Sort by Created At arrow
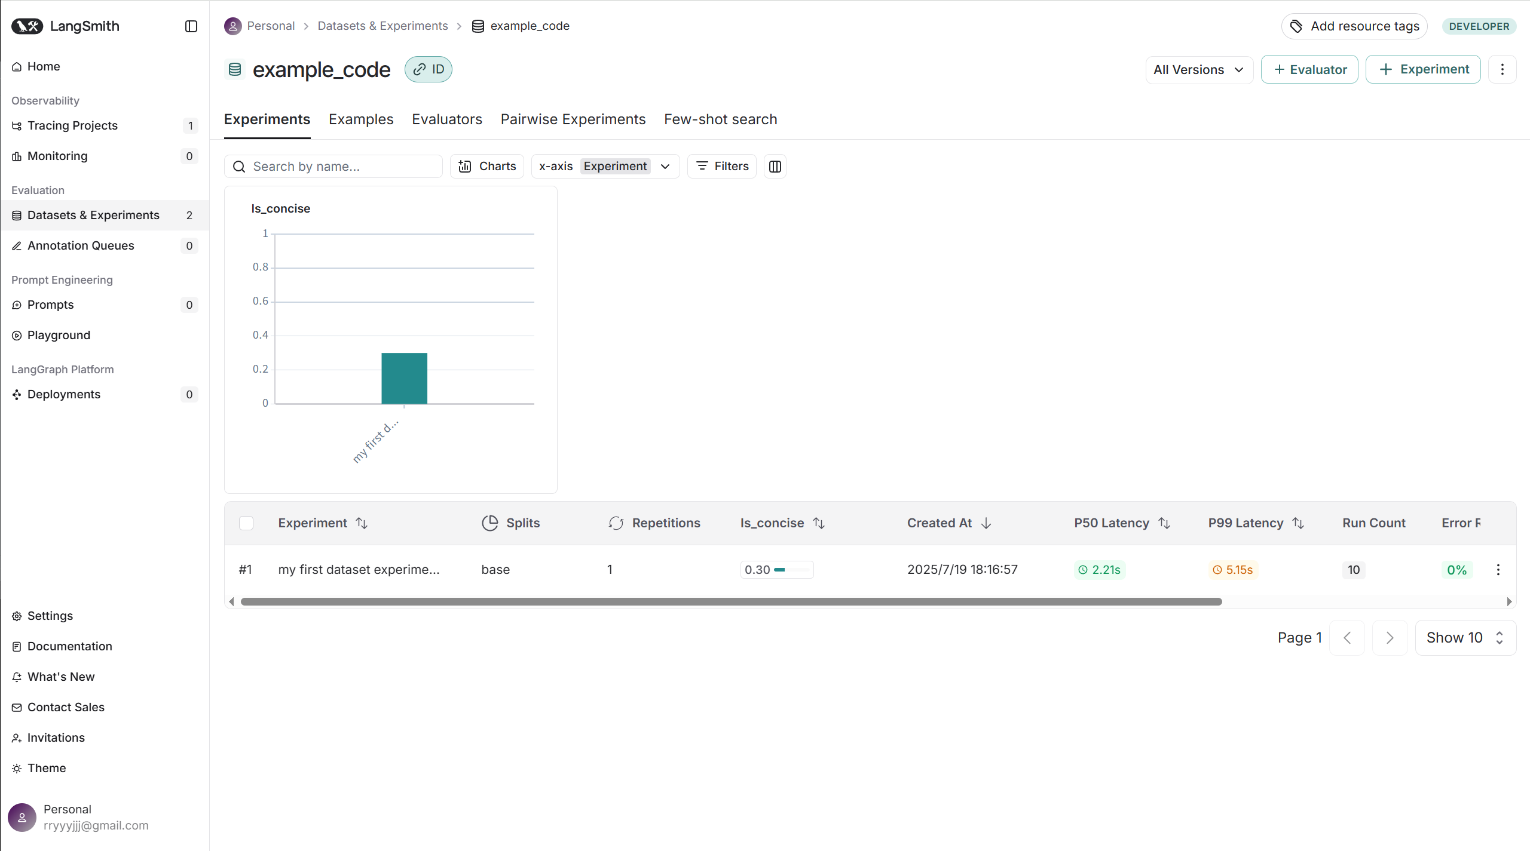Image resolution: width=1530 pixels, height=851 pixels. click(986, 523)
